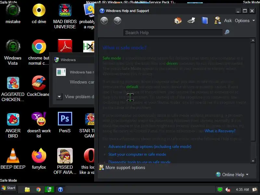Click the muted volume tray icon

coord(228,189)
